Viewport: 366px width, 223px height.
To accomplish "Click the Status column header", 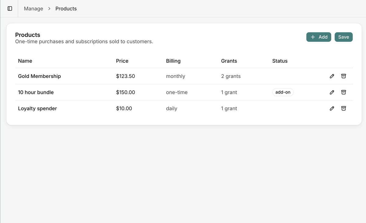I will coord(280,61).
